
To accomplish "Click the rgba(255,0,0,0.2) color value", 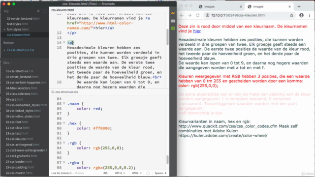I will tap(113, 168).
